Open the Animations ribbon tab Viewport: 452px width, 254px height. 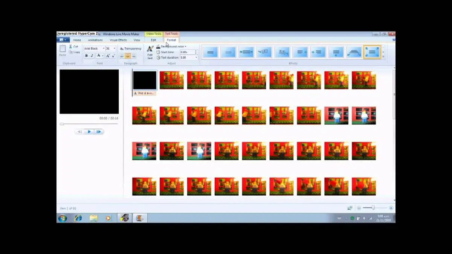95,40
